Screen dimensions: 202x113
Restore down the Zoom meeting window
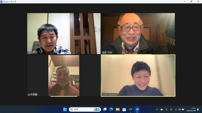(192, 2)
